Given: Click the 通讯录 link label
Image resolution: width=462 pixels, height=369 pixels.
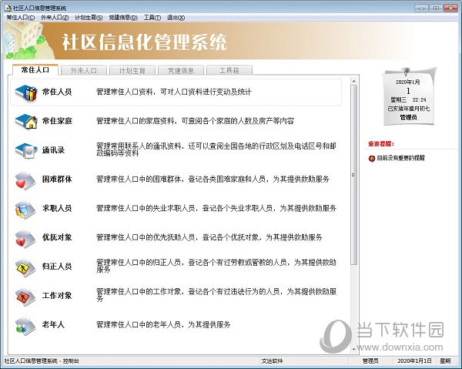Looking at the screenshot, I should (x=53, y=150).
